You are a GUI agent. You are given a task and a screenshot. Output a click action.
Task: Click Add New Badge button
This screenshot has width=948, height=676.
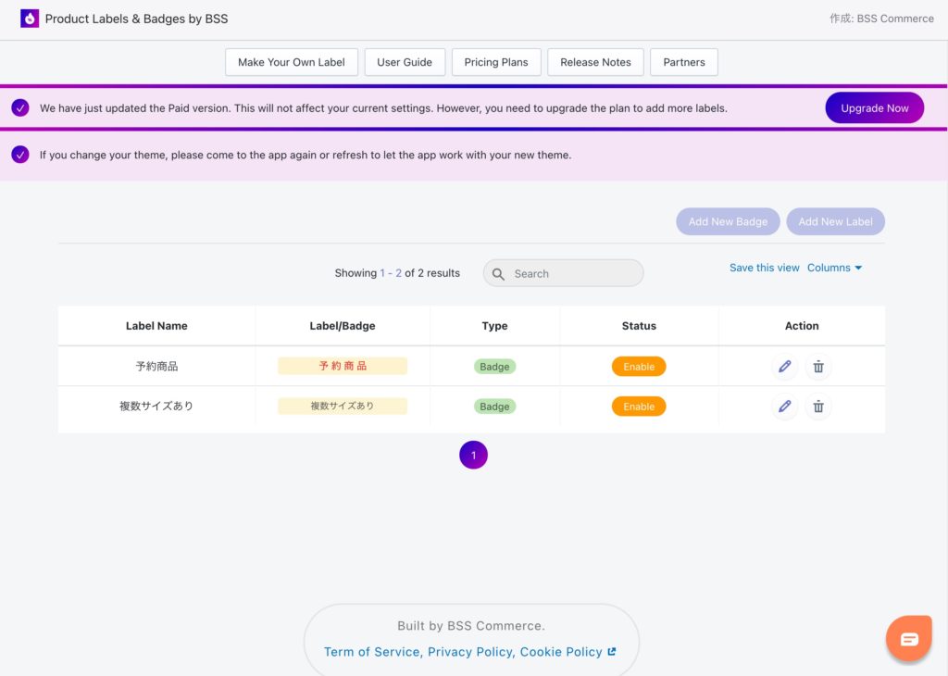tap(728, 221)
